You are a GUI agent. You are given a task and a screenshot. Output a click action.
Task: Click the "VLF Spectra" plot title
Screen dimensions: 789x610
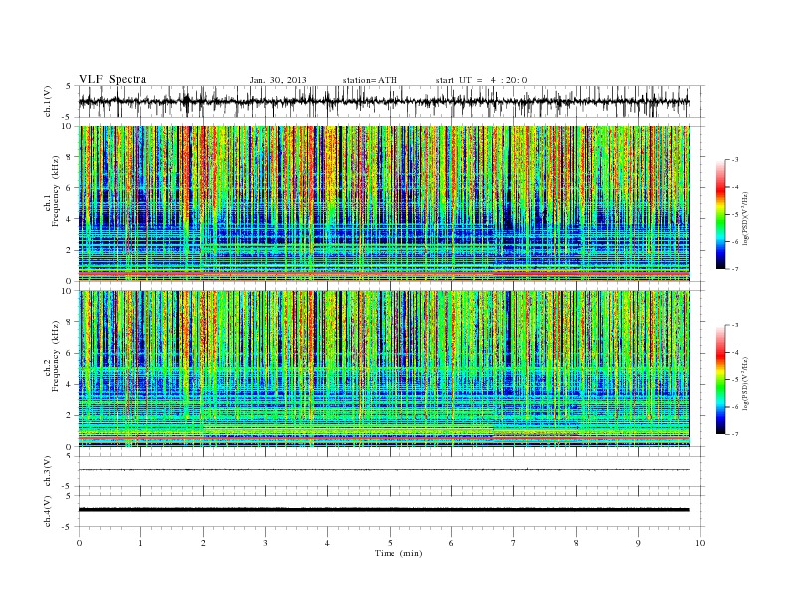113,79
